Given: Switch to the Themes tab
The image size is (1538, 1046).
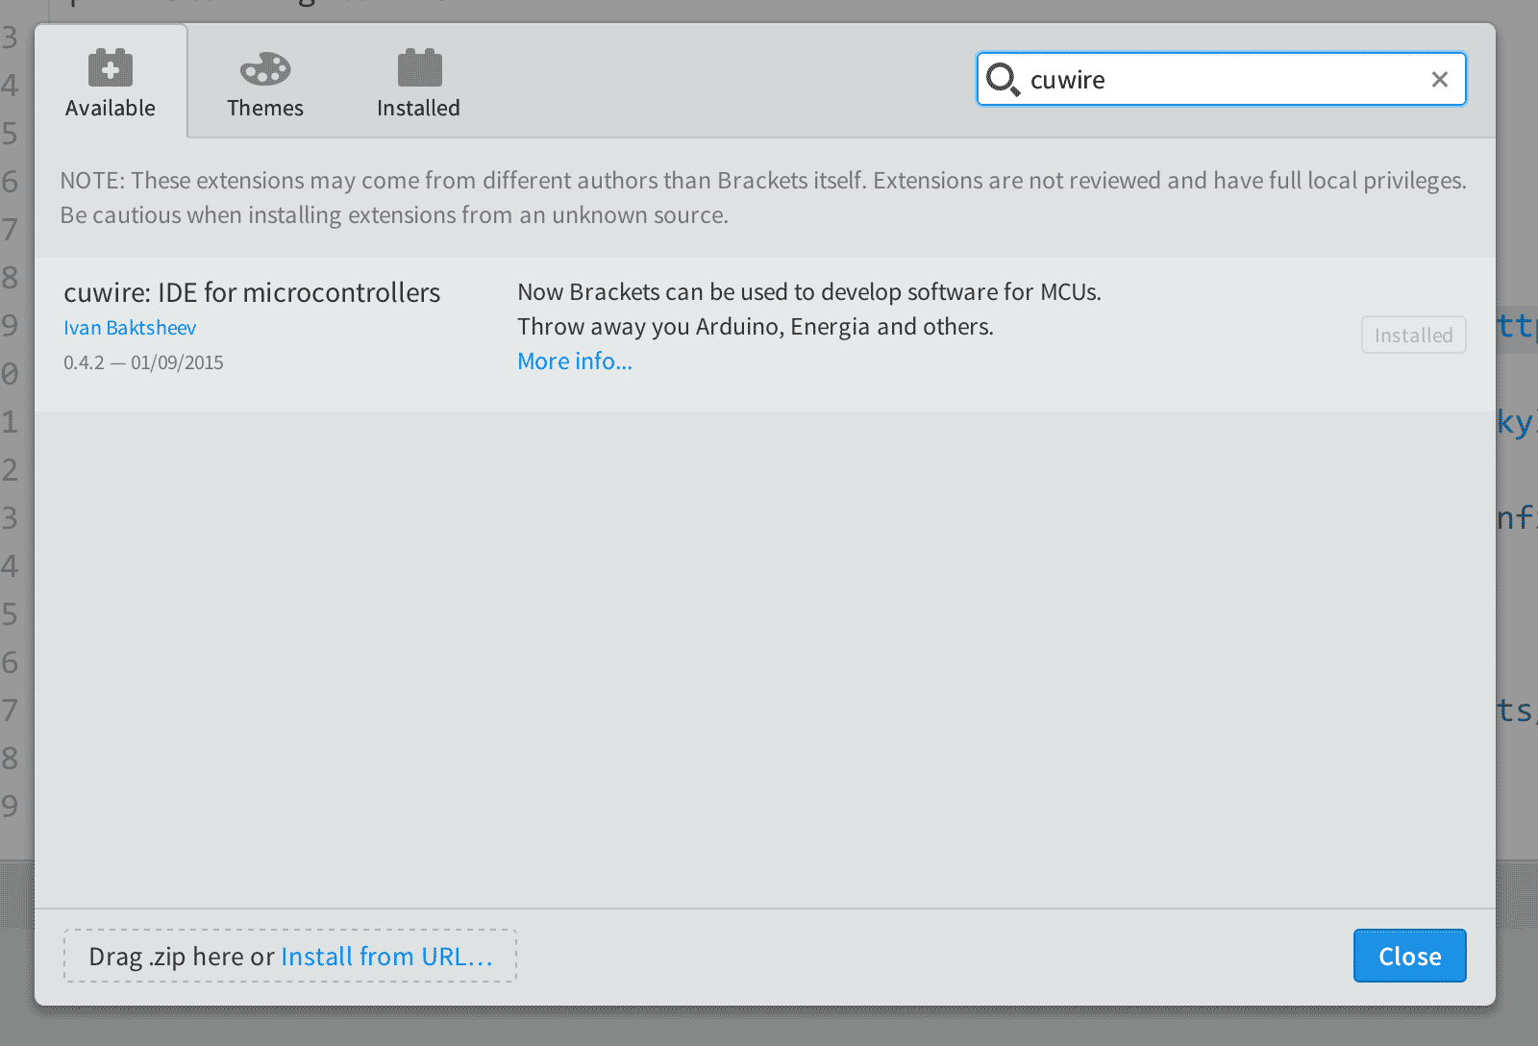Looking at the screenshot, I should coord(265,82).
